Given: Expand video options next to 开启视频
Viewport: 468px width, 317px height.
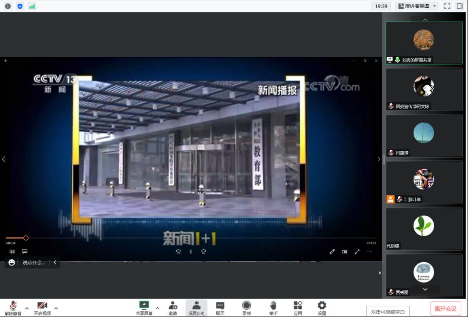Looking at the screenshot, I should 56,308.
